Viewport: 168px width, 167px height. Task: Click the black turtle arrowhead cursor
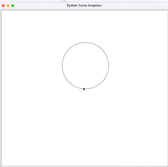click(84, 89)
